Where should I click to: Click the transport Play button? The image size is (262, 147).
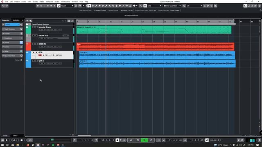click(x=145, y=140)
